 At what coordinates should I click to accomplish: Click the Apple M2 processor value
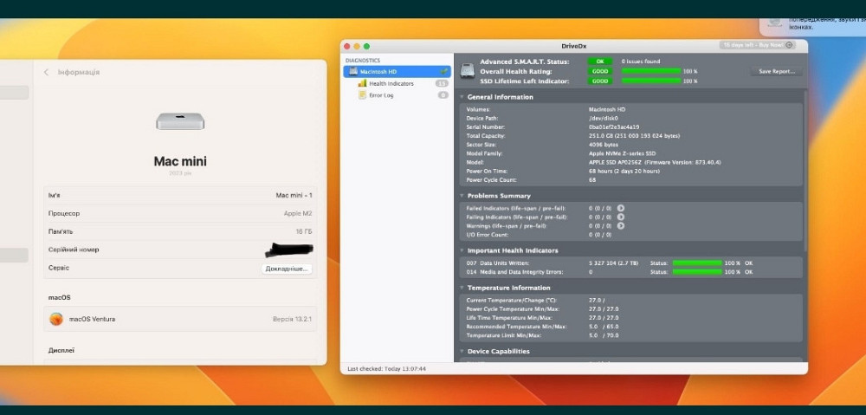click(x=298, y=213)
